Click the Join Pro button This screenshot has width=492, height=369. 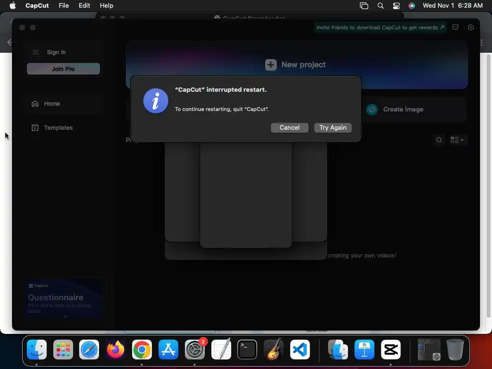[x=63, y=69]
